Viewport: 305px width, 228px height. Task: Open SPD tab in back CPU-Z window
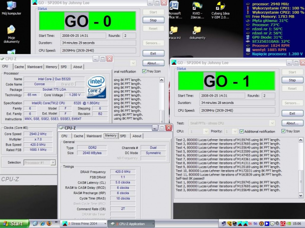[x=64, y=67]
